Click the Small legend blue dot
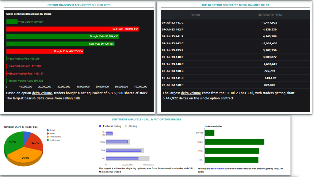Screen dimensions: 314x177 [48, 130]
